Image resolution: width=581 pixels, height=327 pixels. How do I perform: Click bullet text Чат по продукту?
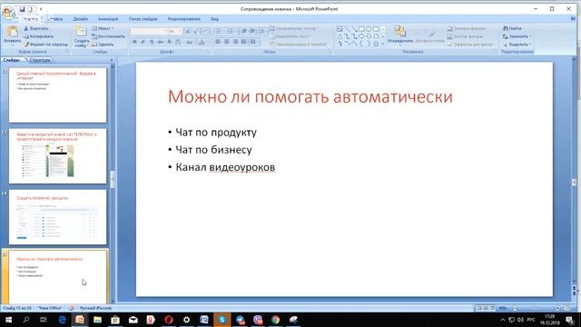coord(216,133)
